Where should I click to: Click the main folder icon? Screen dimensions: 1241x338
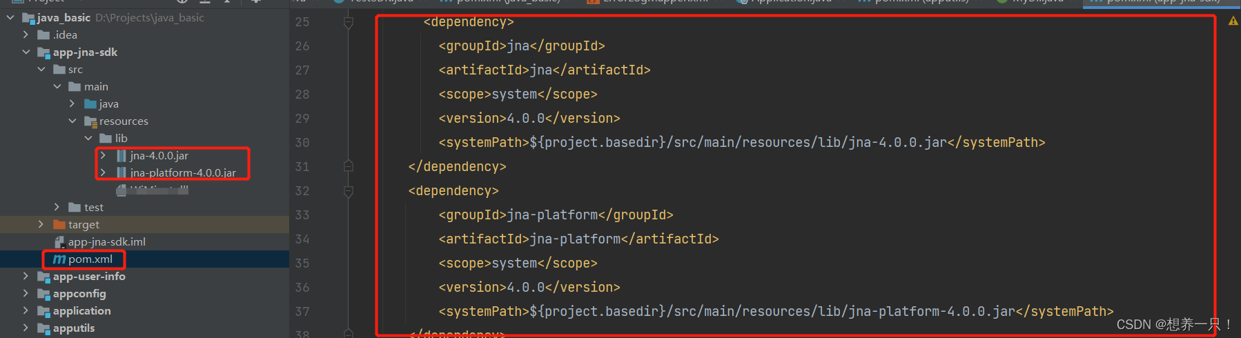pyautogui.click(x=75, y=87)
